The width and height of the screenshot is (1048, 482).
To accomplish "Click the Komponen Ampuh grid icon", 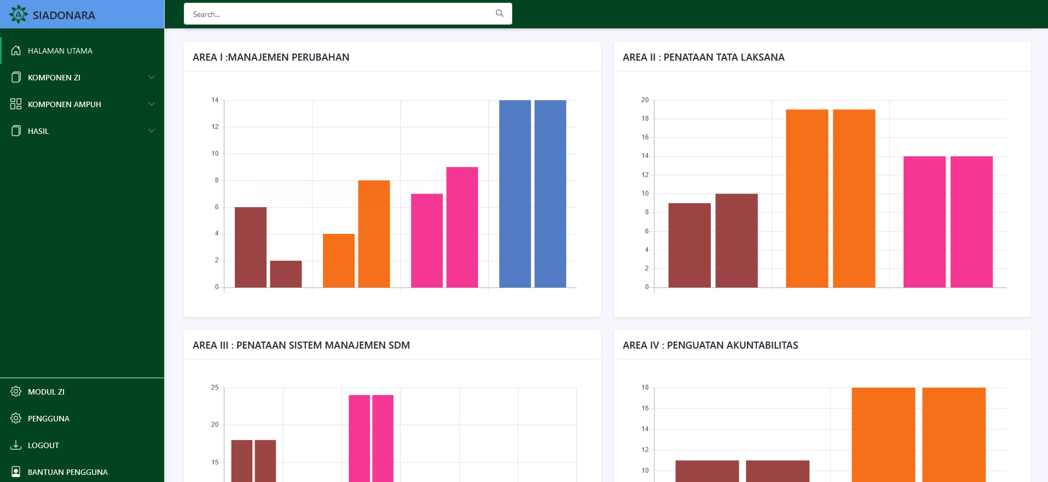I will [x=16, y=104].
